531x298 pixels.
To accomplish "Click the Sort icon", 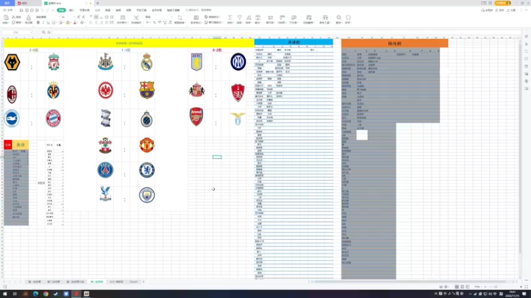I will coord(248,18).
